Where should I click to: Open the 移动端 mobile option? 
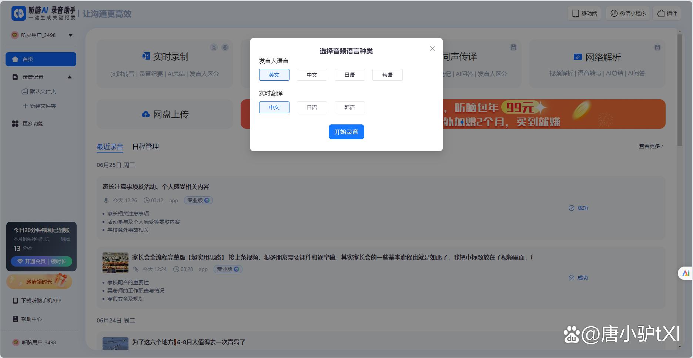[x=584, y=13]
